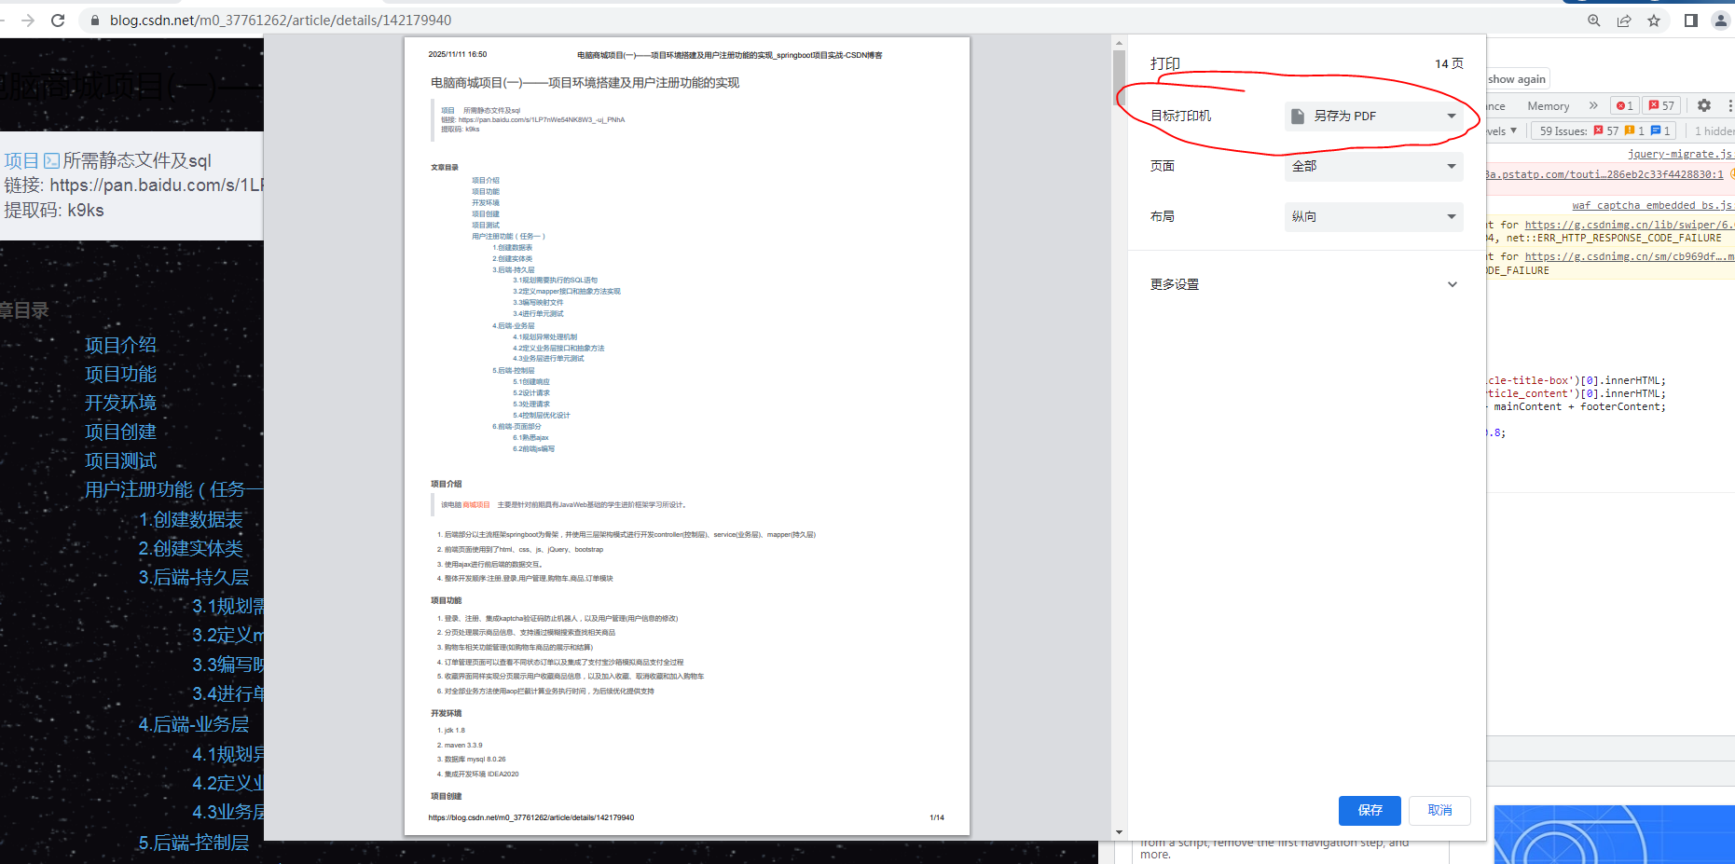Click the print preview page thumbnail
This screenshot has height=864, width=1735.
click(x=687, y=436)
